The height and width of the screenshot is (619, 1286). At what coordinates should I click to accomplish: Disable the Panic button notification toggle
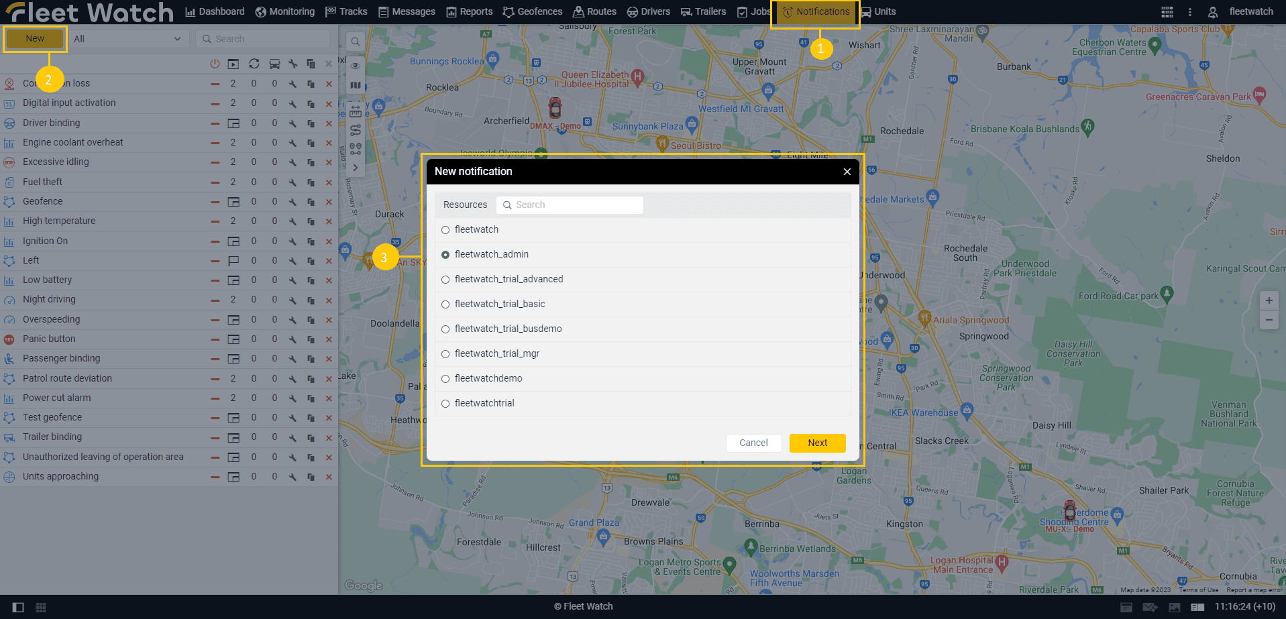tap(215, 339)
